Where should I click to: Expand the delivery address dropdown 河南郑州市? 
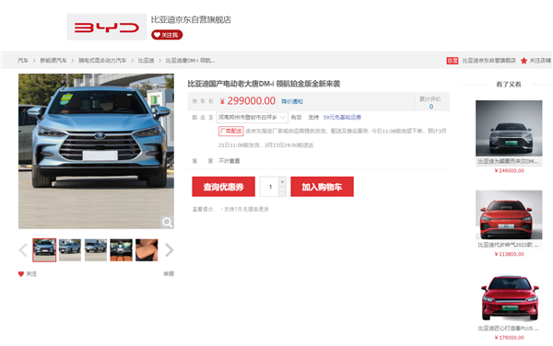click(252, 117)
